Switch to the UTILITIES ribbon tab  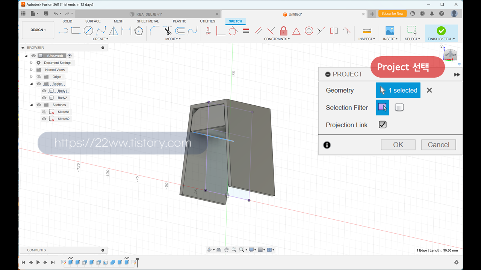point(207,21)
